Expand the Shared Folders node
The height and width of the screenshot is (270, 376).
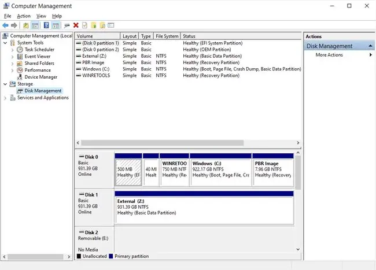click(x=12, y=64)
